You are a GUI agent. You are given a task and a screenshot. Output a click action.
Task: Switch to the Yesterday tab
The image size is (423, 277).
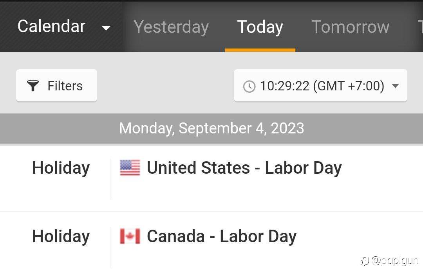pyautogui.click(x=171, y=27)
